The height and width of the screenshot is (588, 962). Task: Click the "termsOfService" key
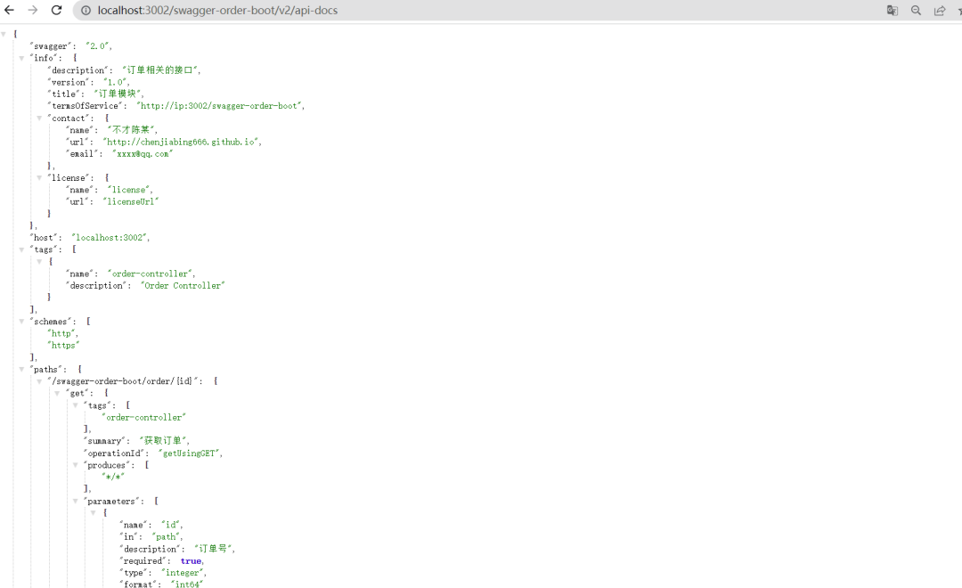[x=84, y=105]
